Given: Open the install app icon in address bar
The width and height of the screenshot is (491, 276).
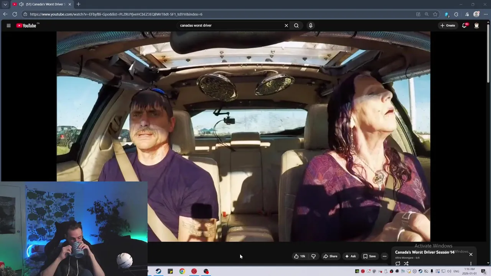Looking at the screenshot, I should pos(418,14).
